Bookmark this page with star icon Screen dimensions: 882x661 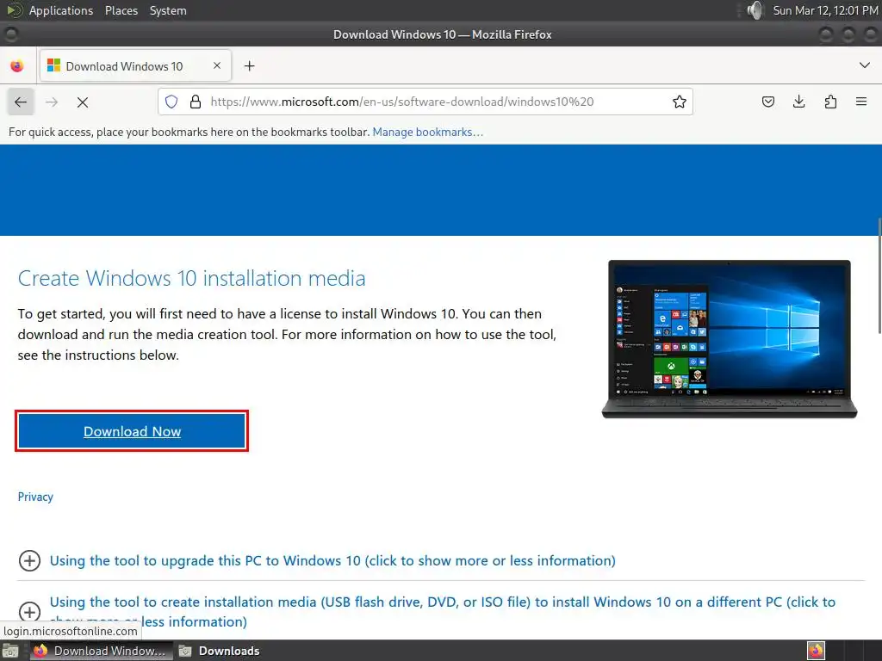[x=679, y=102]
